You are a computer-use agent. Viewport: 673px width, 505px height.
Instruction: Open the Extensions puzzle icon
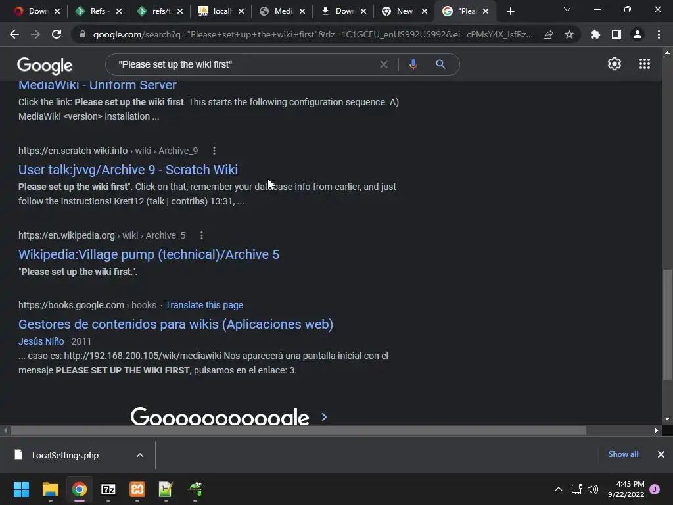(x=595, y=34)
